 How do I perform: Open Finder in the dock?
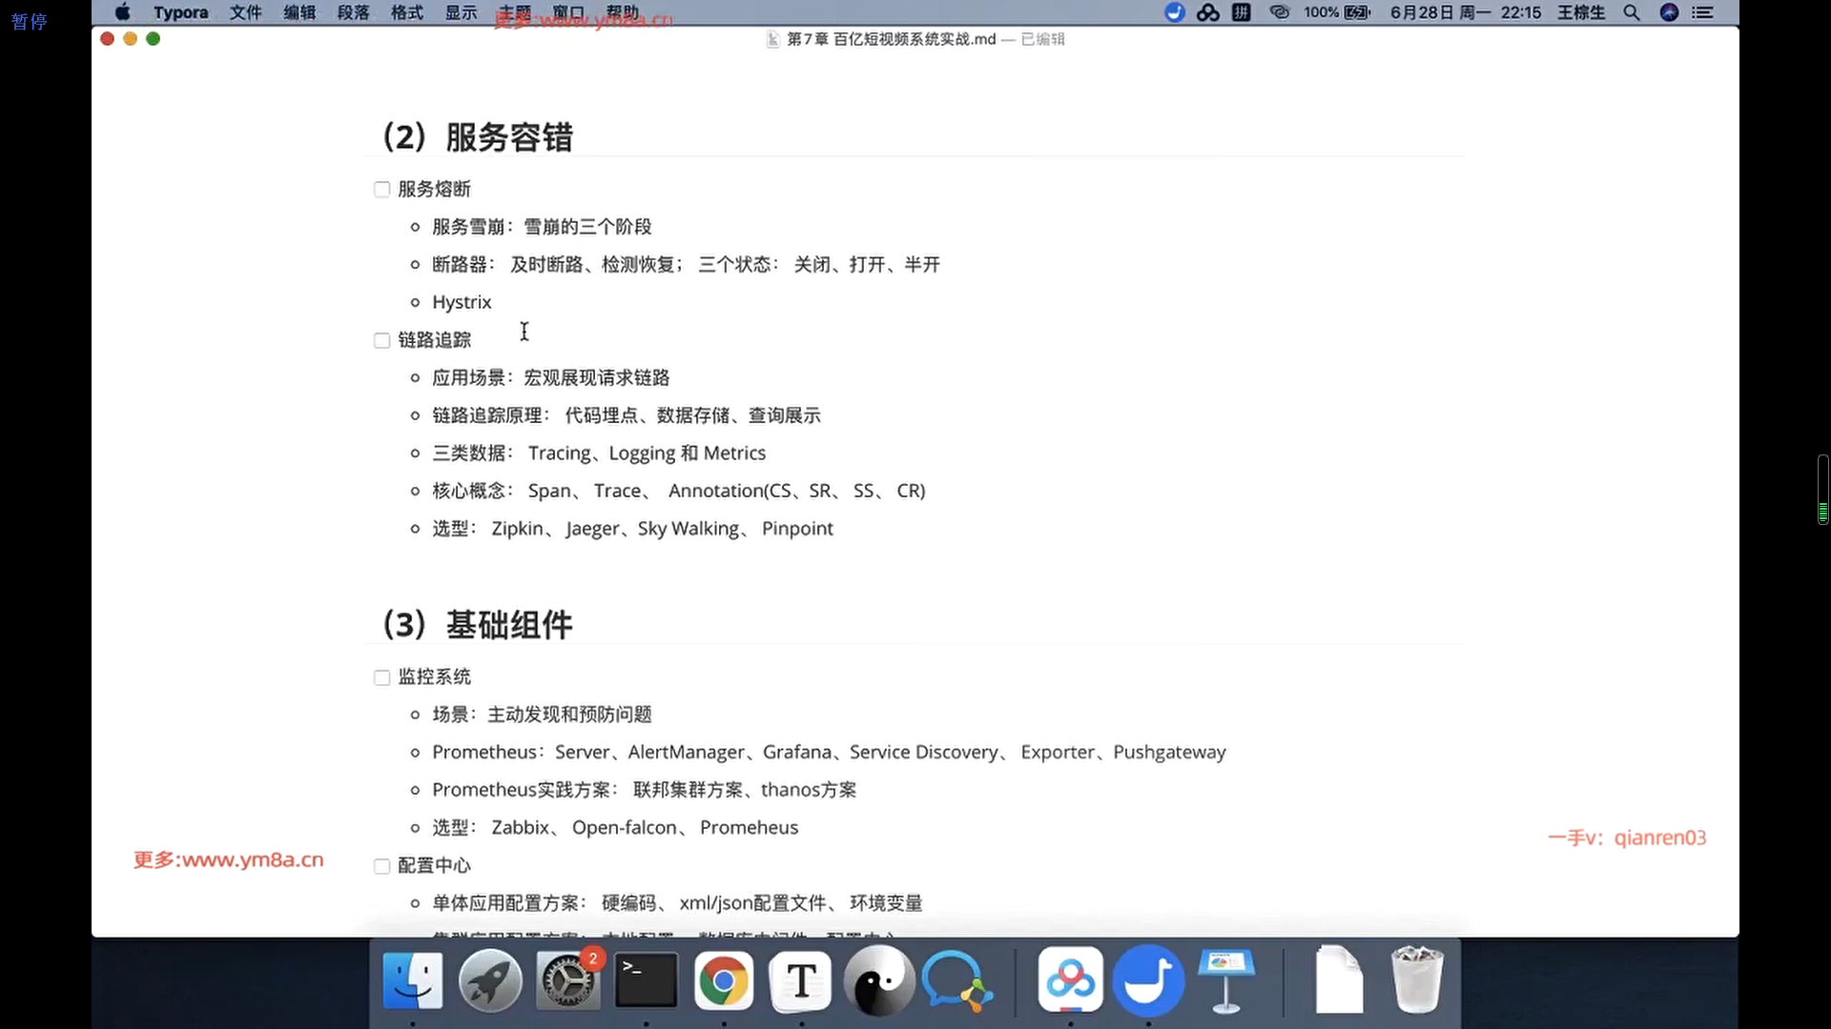tap(412, 981)
